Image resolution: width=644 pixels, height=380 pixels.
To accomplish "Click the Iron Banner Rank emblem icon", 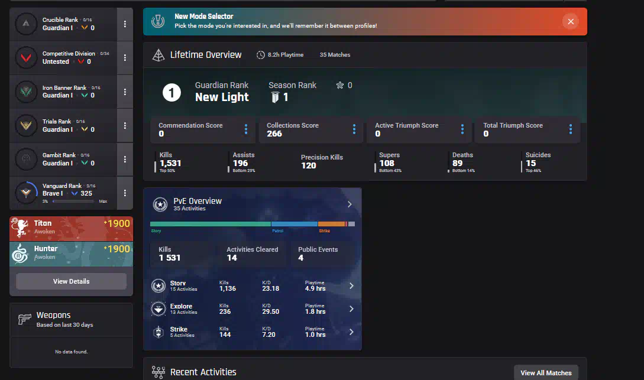I will pyautogui.click(x=26, y=92).
